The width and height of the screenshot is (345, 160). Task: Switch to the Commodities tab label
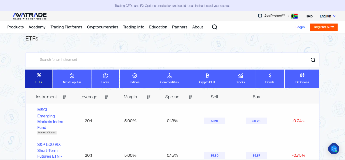tap(169, 82)
